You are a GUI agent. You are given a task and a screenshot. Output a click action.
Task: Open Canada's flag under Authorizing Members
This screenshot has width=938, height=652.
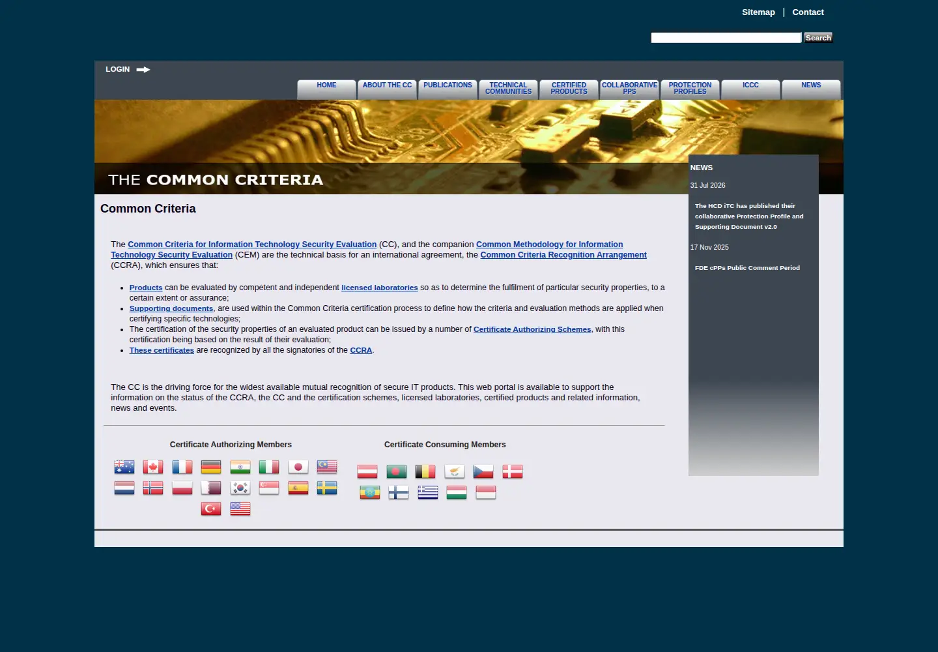153,467
